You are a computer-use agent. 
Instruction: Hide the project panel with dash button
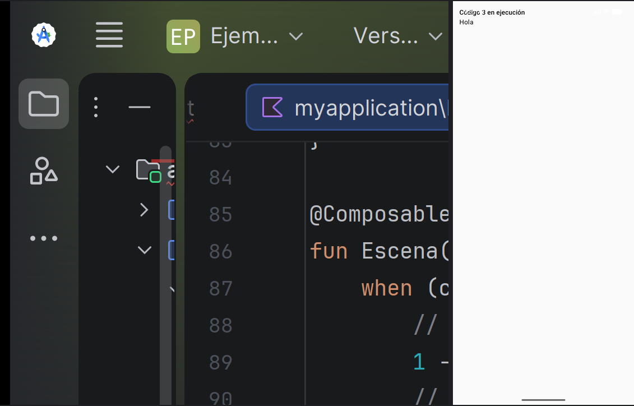click(140, 107)
